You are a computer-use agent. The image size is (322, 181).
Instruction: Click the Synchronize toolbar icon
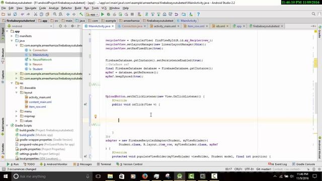pyautogui.click(x=15, y=15)
